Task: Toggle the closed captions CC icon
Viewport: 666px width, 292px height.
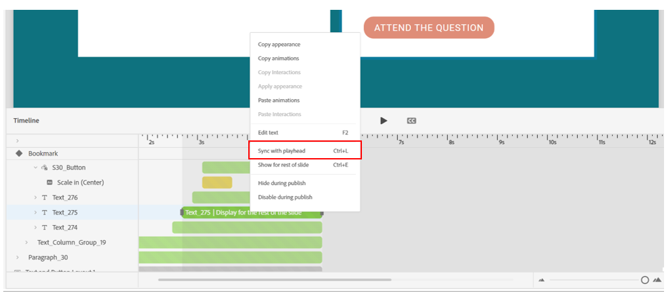Action: 411,121
